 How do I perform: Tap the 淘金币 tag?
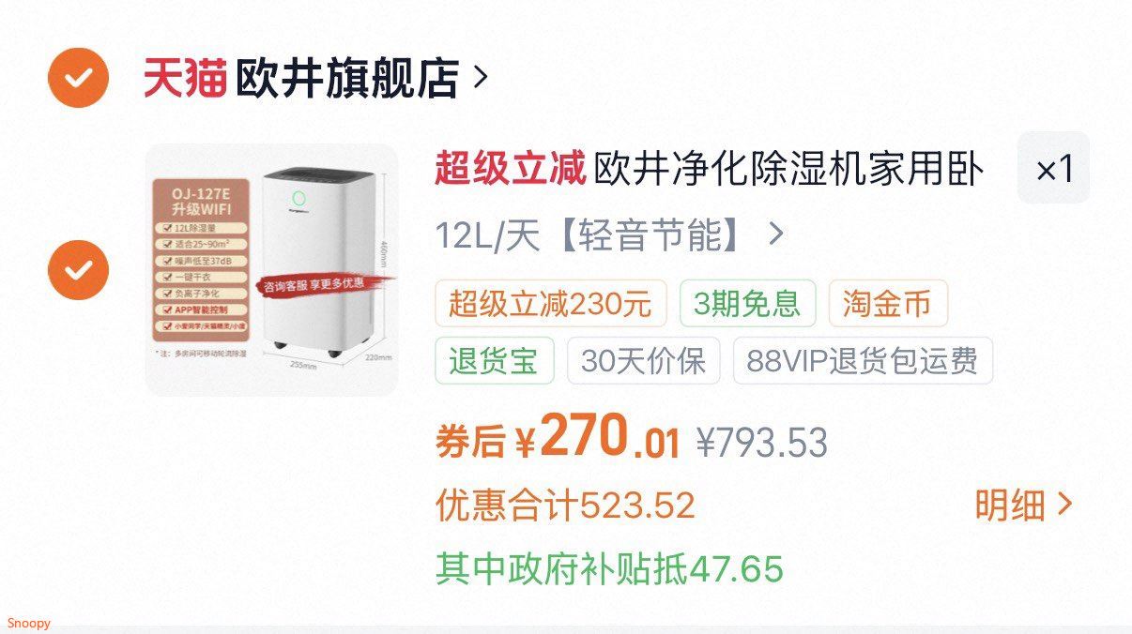[888, 304]
